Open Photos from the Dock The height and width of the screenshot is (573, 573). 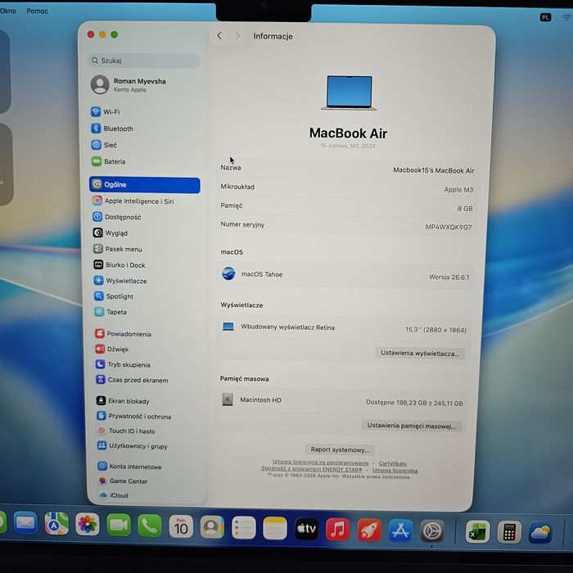click(x=88, y=524)
